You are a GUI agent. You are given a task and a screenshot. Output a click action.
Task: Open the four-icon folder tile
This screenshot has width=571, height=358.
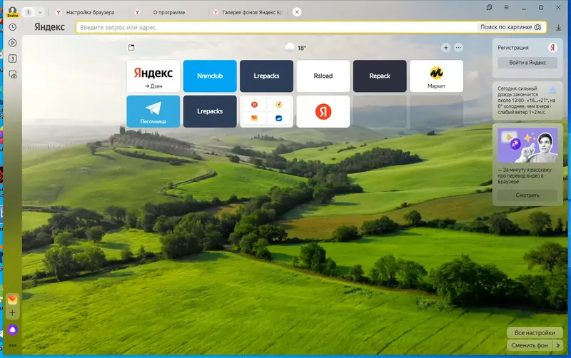pos(266,111)
